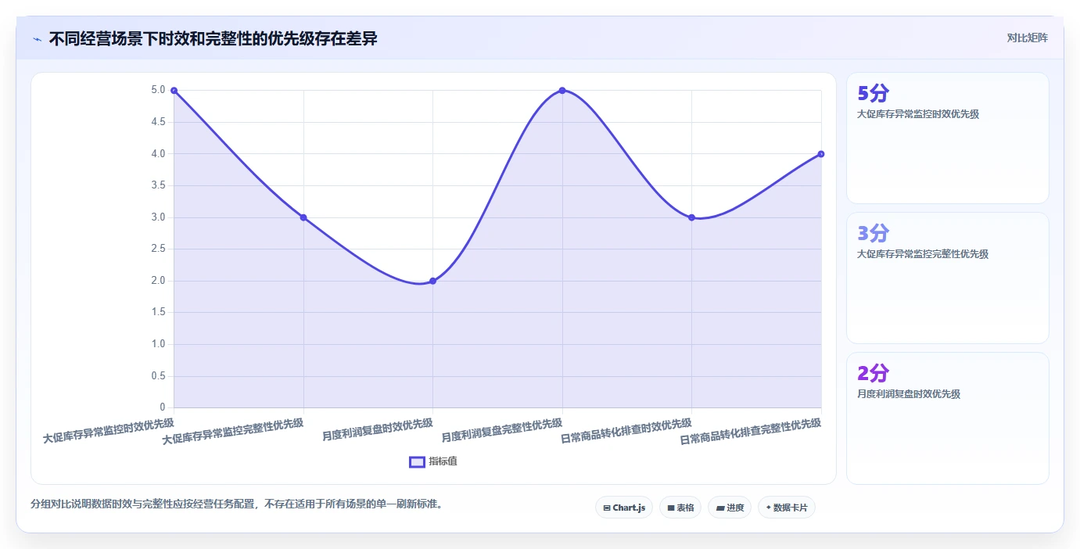Toggle the 指标值 legend entry
The width and height of the screenshot is (1080, 549).
point(433,461)
